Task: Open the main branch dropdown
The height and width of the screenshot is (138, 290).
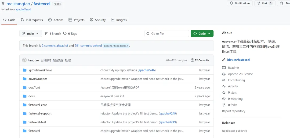Action: [31, 34]
